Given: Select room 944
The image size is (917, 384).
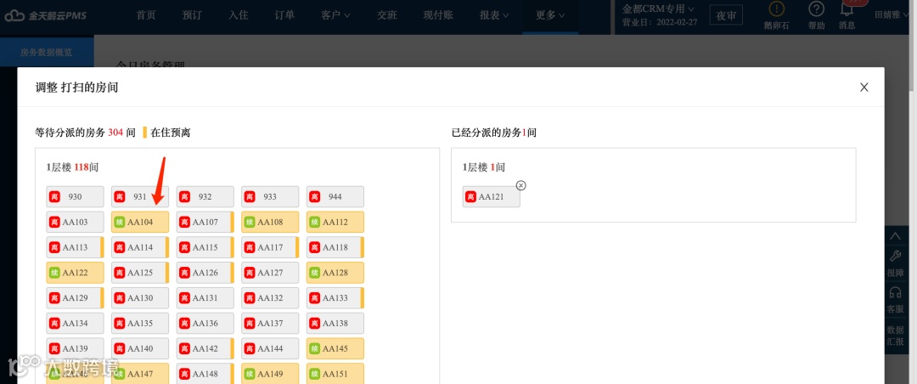Looking at the screenshot, I should 335,197.
